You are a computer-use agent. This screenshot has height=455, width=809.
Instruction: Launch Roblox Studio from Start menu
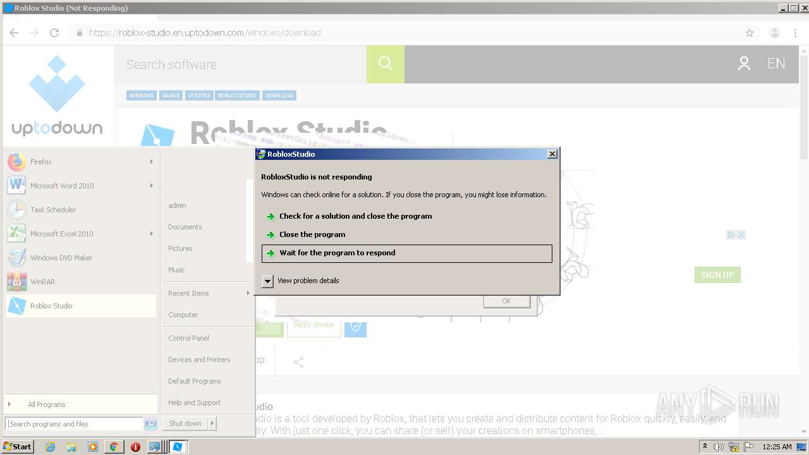coord(80,306)
